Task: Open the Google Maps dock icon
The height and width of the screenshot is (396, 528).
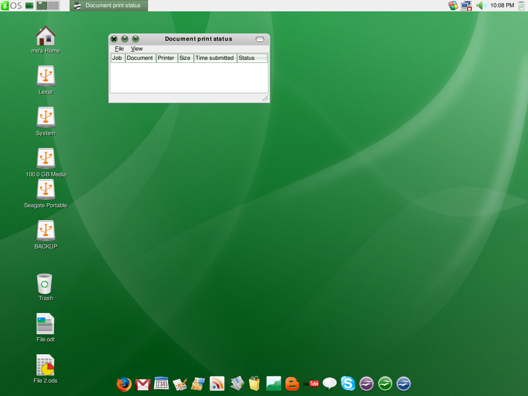Action: pyautogui.click(x=199, y=384)
